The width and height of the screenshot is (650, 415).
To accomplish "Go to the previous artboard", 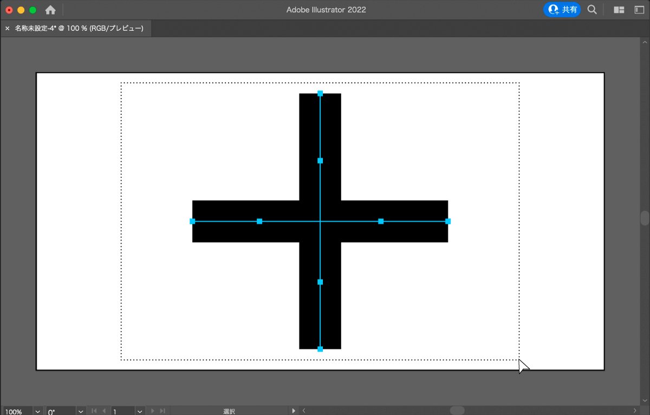I will tap(104, 411).
